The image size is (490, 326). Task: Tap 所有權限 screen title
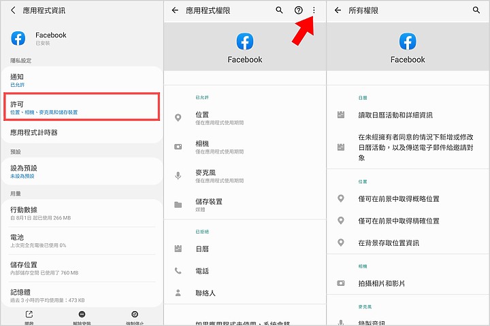pyautogui.click(x=363, y=10)
